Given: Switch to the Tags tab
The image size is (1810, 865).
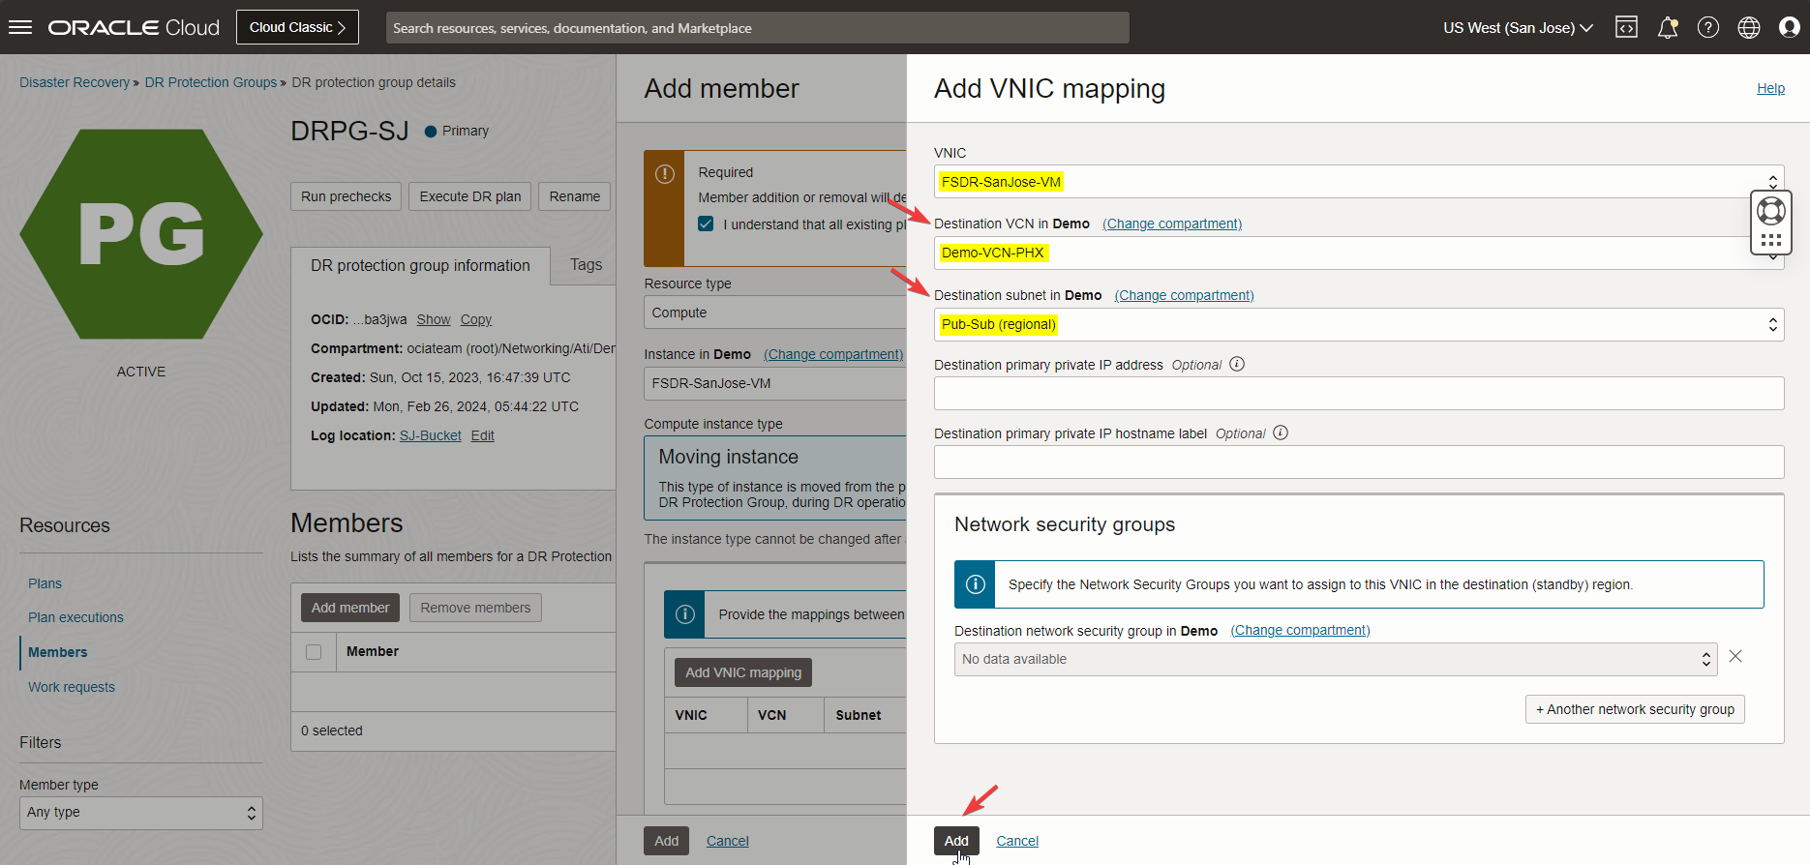Looking at the screenshot, I should point(586,265).
